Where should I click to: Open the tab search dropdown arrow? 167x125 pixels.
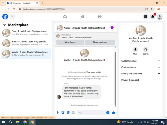point(3,3)
